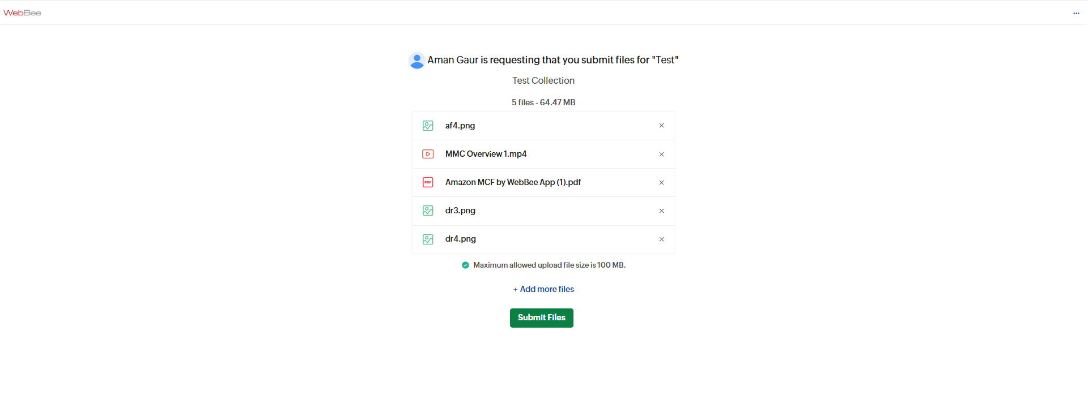Click the green checkmark beside upload size notice
Screen dimensions: 1088x408
click(465, 265)
